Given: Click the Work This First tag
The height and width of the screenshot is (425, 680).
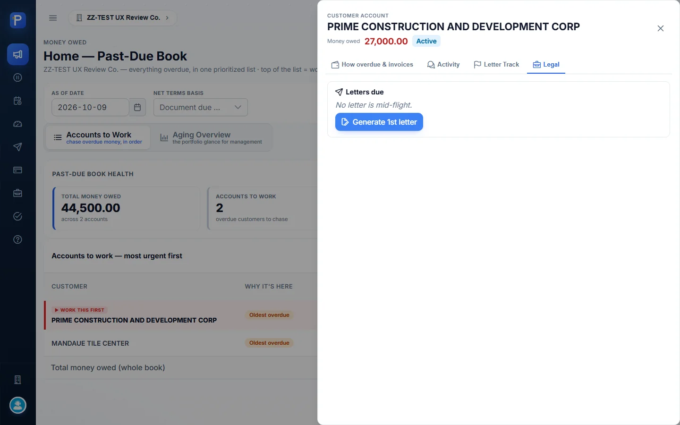Looking at the screenshot, I should tap(79, 310).
